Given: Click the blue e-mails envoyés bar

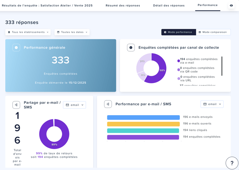Looking at the screenshot, I should [x=143, y=117].
